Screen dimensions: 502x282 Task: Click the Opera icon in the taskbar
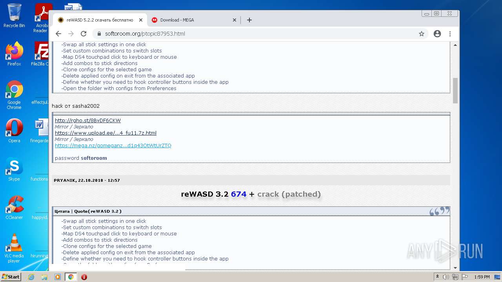[x=84, y=277]
